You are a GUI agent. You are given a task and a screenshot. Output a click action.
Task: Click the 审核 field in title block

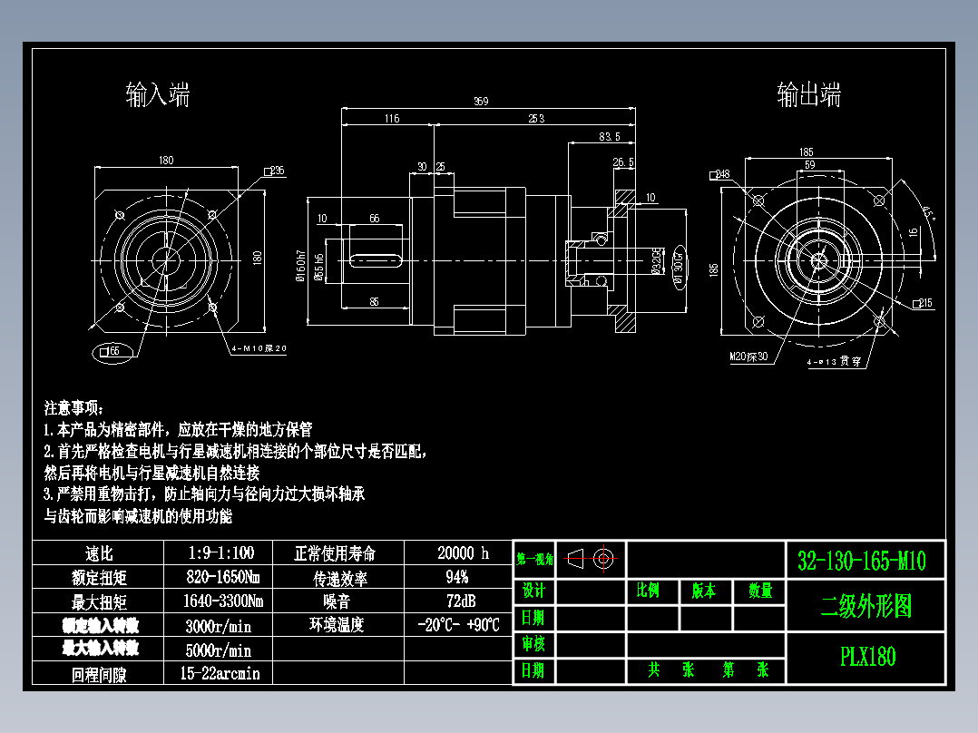pyautogui.click(x=534, y=647)
